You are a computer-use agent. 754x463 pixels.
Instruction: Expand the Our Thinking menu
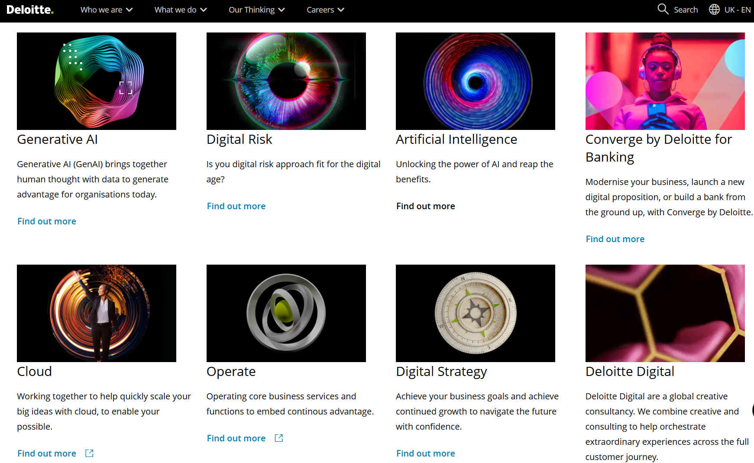(x=256, y=10)
